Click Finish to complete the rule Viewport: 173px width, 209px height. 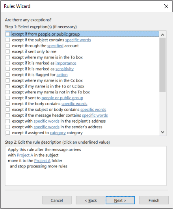(x=154, y=200)
